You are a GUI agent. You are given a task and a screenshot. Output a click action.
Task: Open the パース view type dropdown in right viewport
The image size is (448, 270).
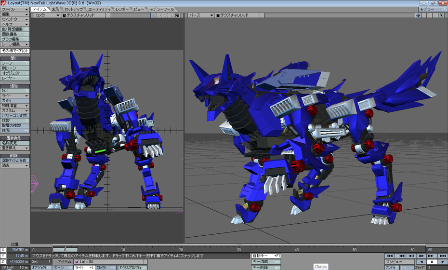201,15
